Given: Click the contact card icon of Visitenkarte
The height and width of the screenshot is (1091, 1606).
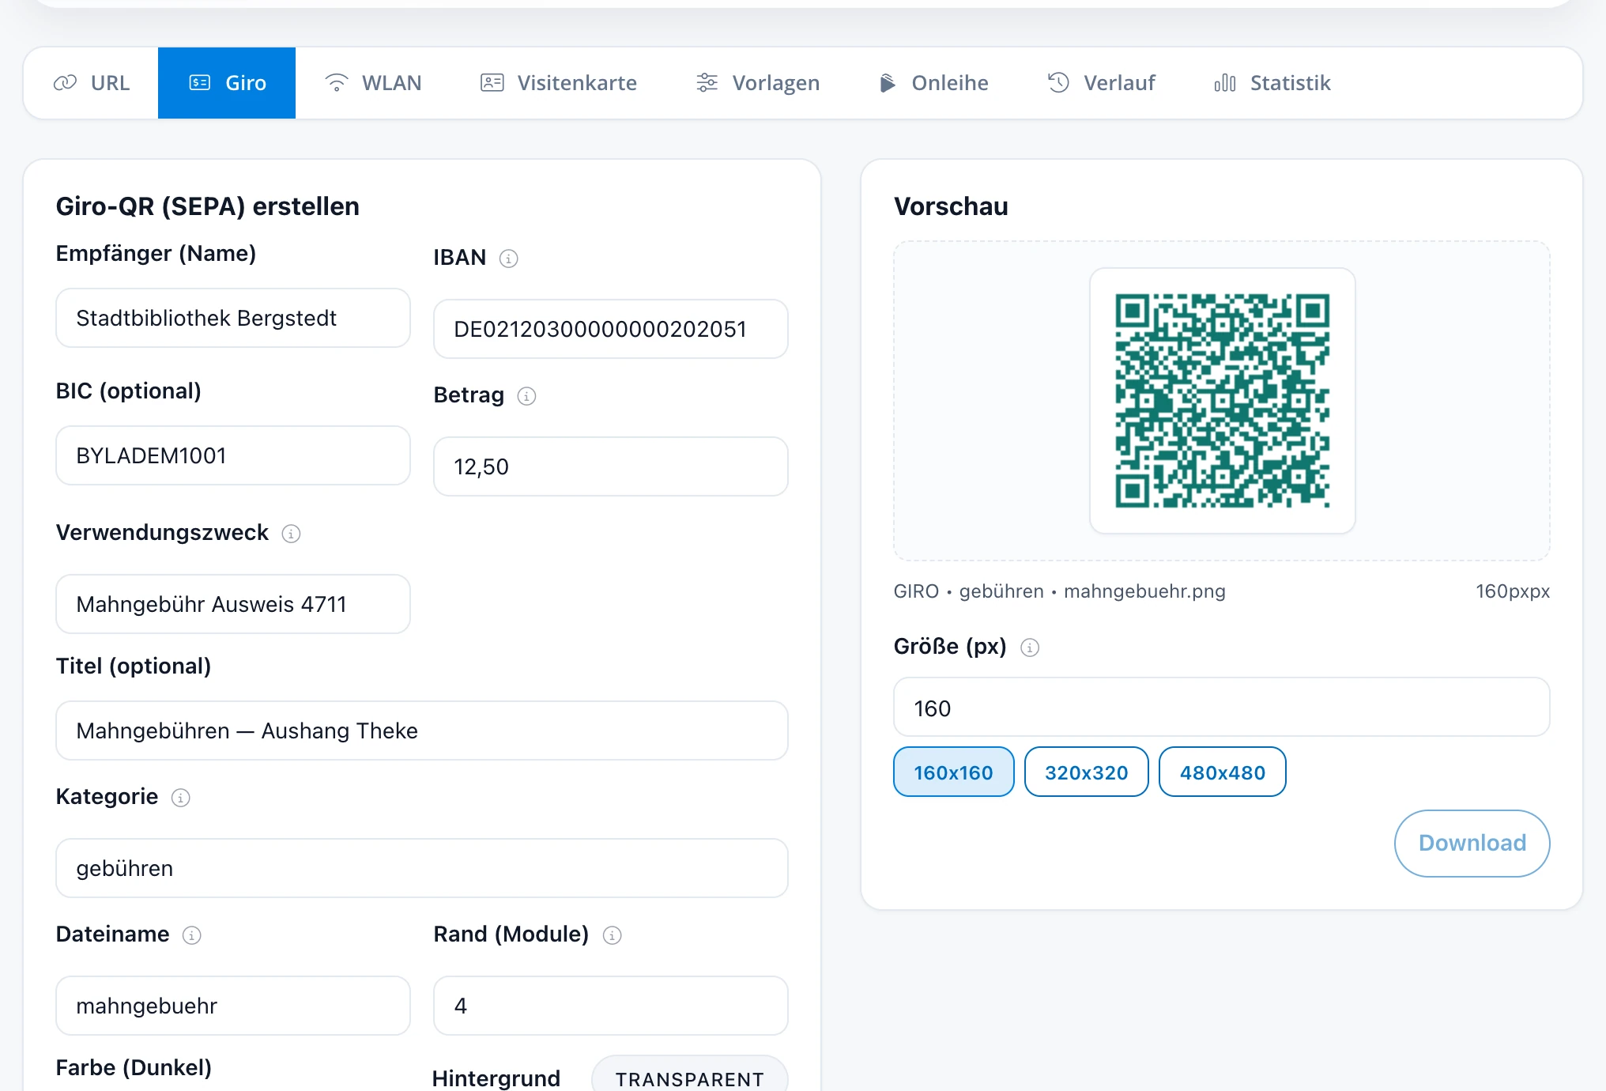Looking at the screenshot, I should pos(492,82).
